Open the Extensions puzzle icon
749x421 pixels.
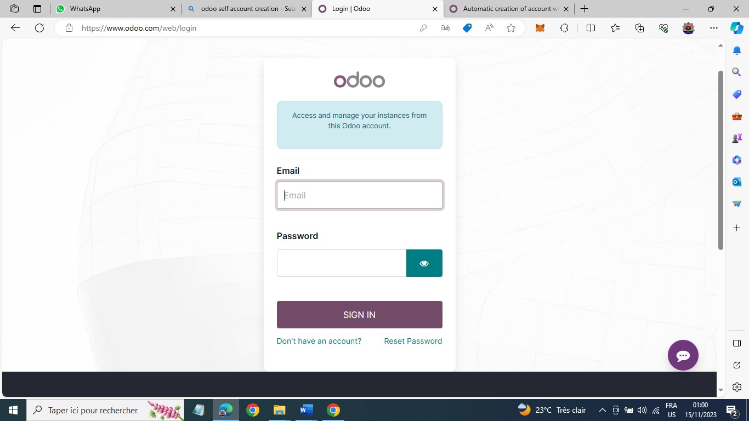pos(564,28)
